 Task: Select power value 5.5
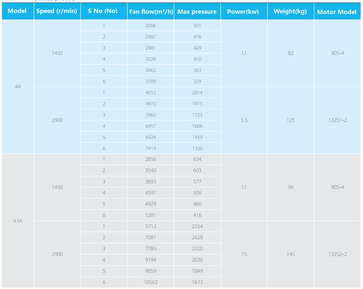click(x=244, y=120)
